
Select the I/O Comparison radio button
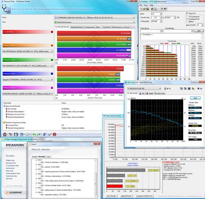coord(187,17)
